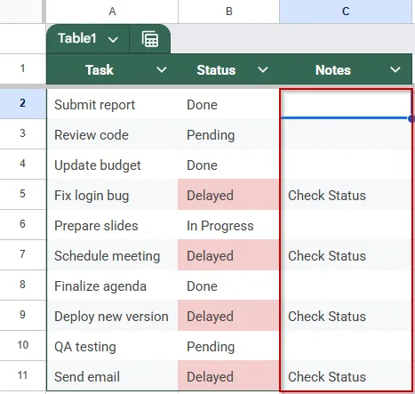Select the 'Send email' cell
Viewport: 415px width, 394px height.
pyautogui.click(x=112, y=376)
